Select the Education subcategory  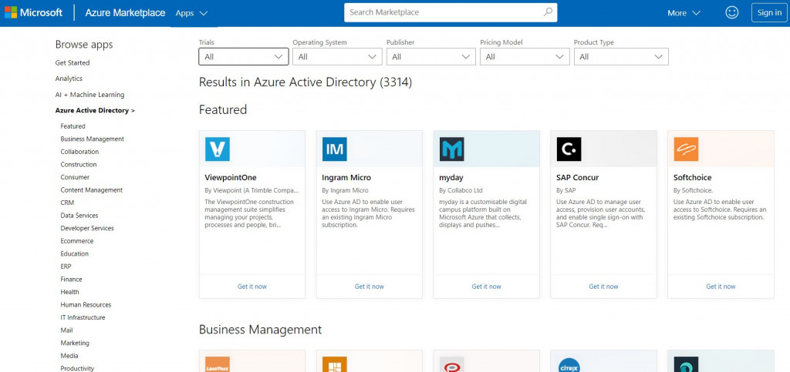tap(75, 254)
